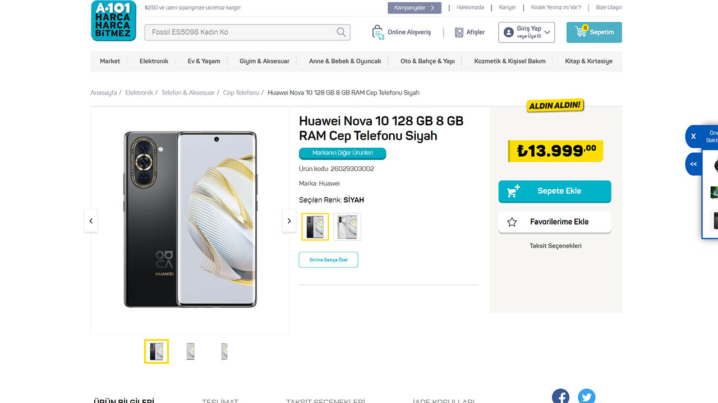Expand the Giriş Yap account dropdown

(x=547, y=32)
